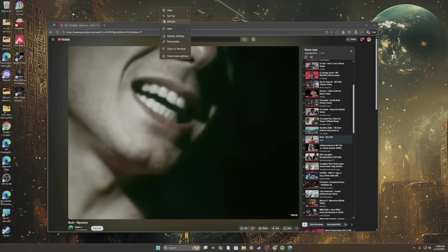Click taskbar volume speaker icon
448x252 pixels.
pos(429,248)
